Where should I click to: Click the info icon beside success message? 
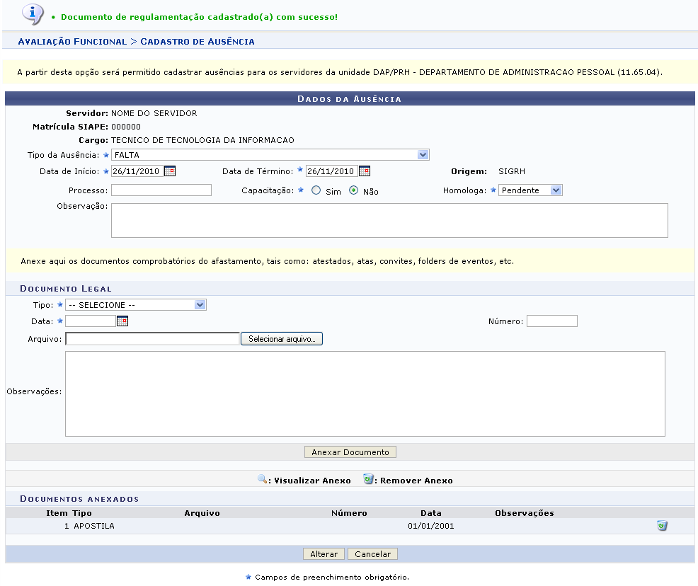tap(33, 14)
